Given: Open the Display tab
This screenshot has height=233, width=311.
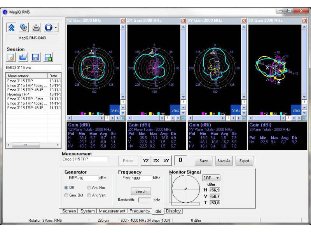Looking at the screenshot, I should coord(173,211).
